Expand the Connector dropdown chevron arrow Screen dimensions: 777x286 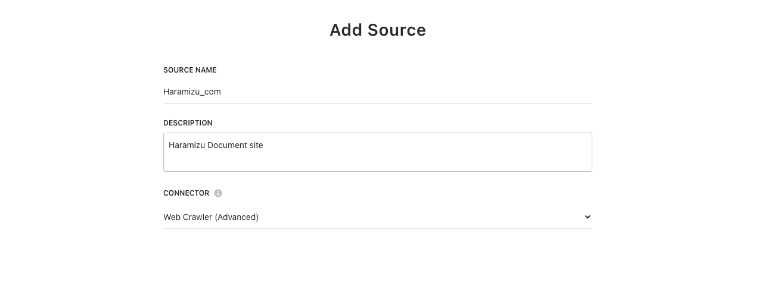coord(588,217)
